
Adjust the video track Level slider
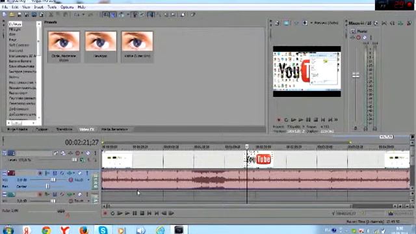pos(74,160)
